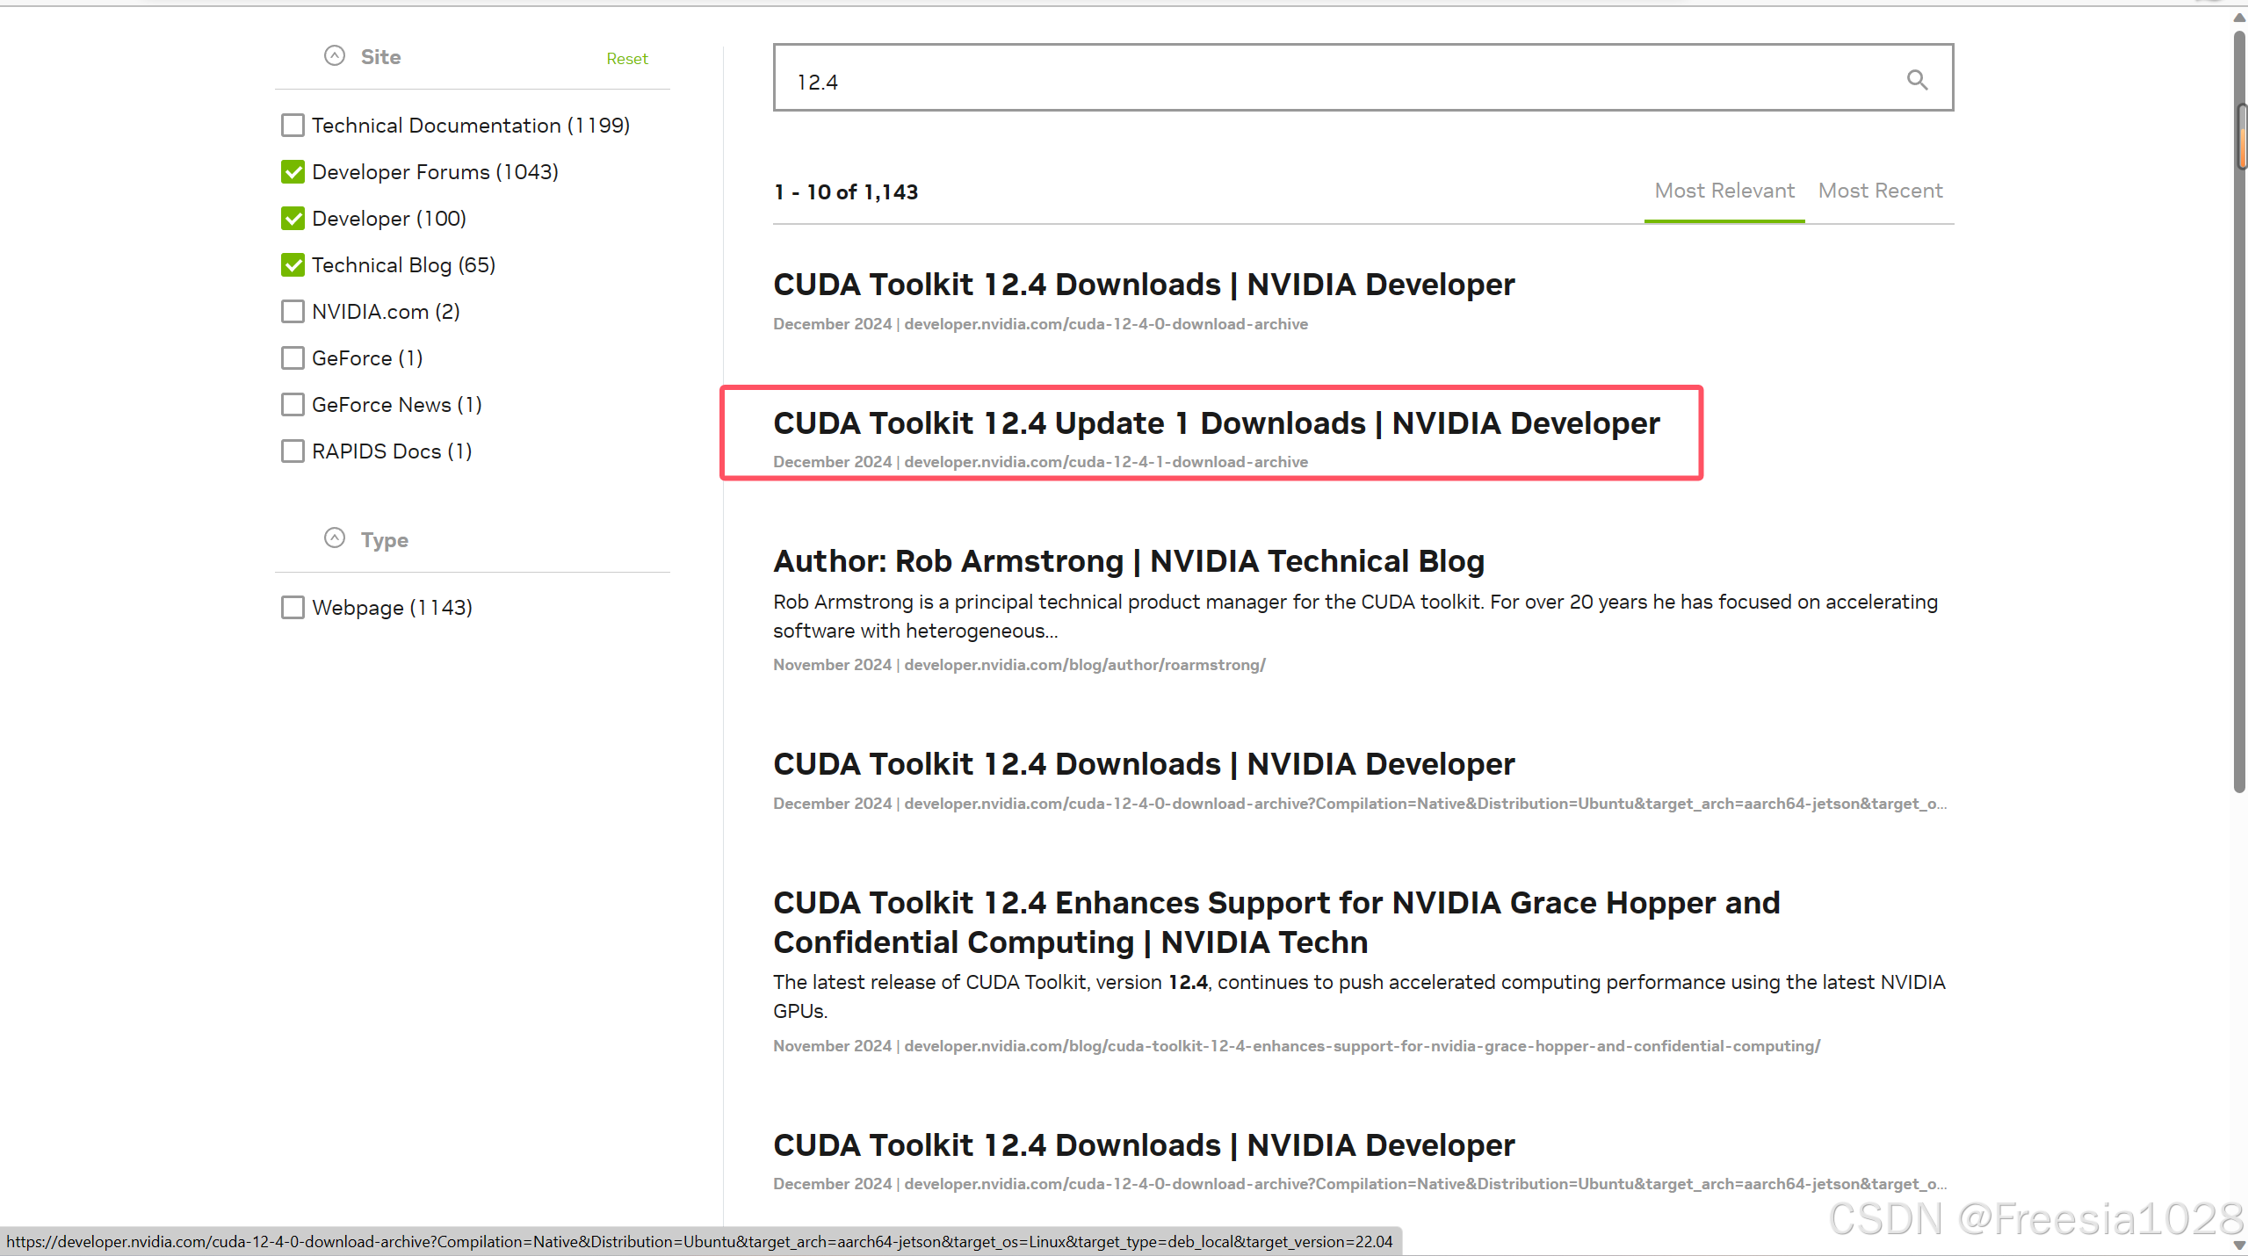Check the RAPIDS Docs filter

tap(293, 451)
